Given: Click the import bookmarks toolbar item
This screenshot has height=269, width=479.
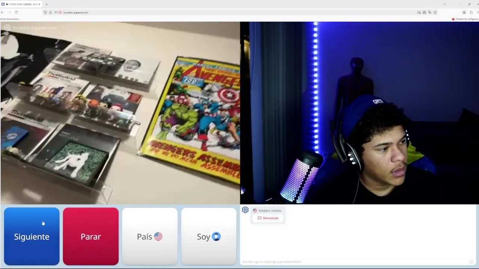Looking at the screenshot, I should click(x=10, y=19).
